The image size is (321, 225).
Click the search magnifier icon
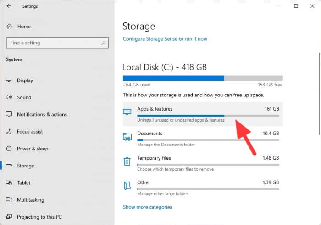pos(103,43)
